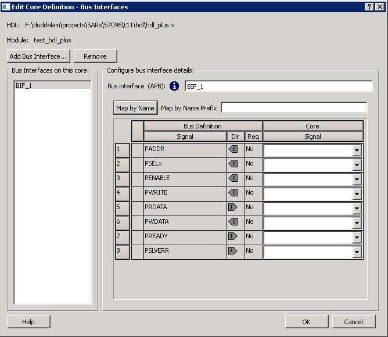Click the PREADY input direction icon

(233, 236)
